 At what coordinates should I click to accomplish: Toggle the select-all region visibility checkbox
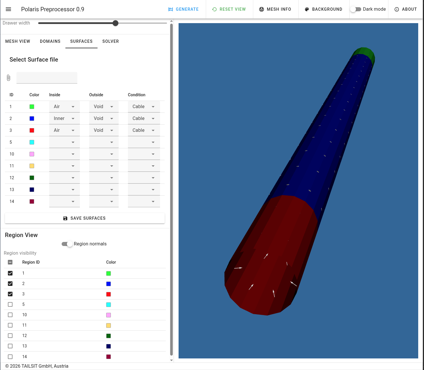pos(10,262)
